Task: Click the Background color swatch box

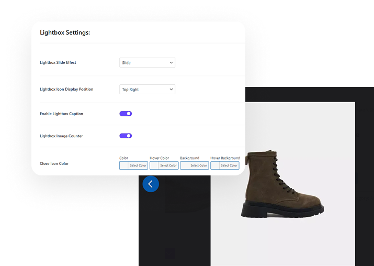Action: pos(185,165)
